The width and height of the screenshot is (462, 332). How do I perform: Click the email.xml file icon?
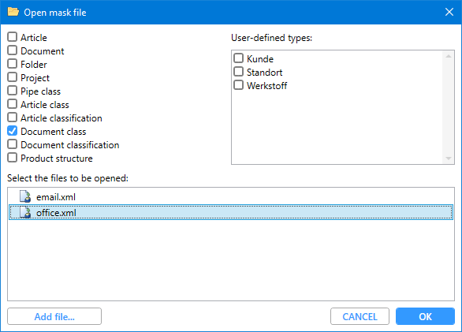coord(25,196)
